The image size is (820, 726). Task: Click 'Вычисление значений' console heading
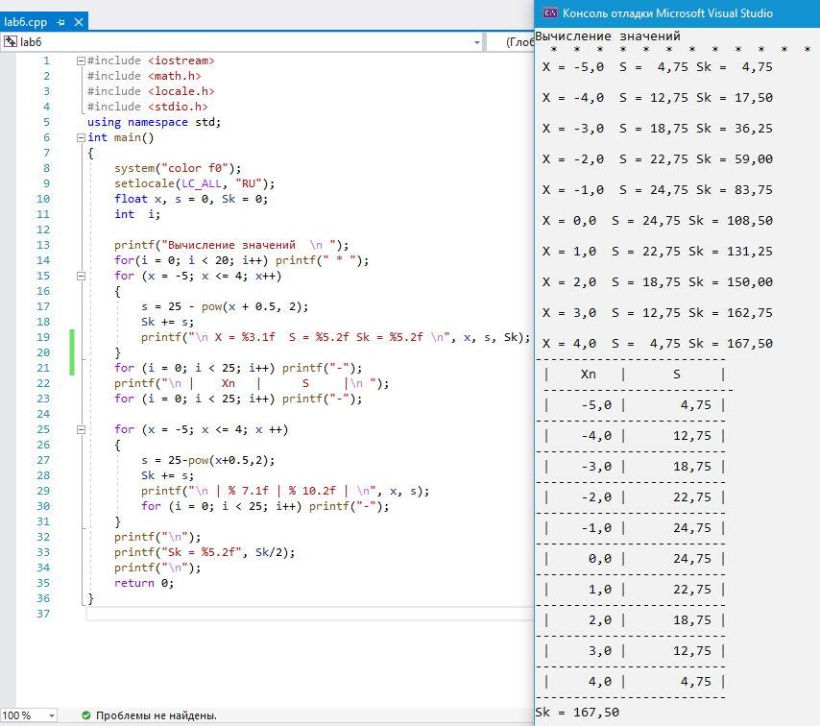(608, 36)
